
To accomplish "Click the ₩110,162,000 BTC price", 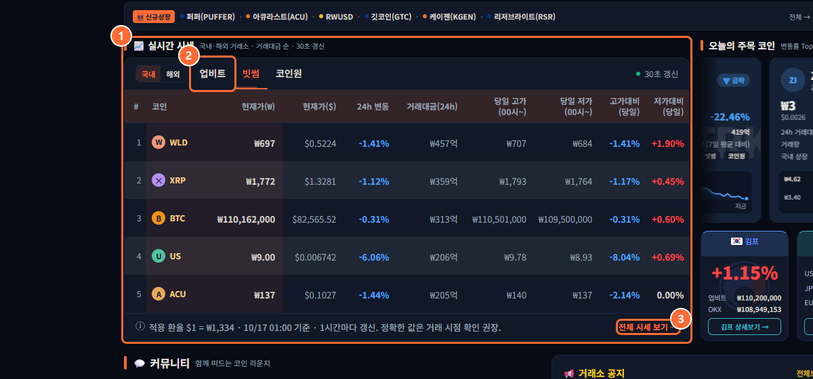I will tap(246, 219).
